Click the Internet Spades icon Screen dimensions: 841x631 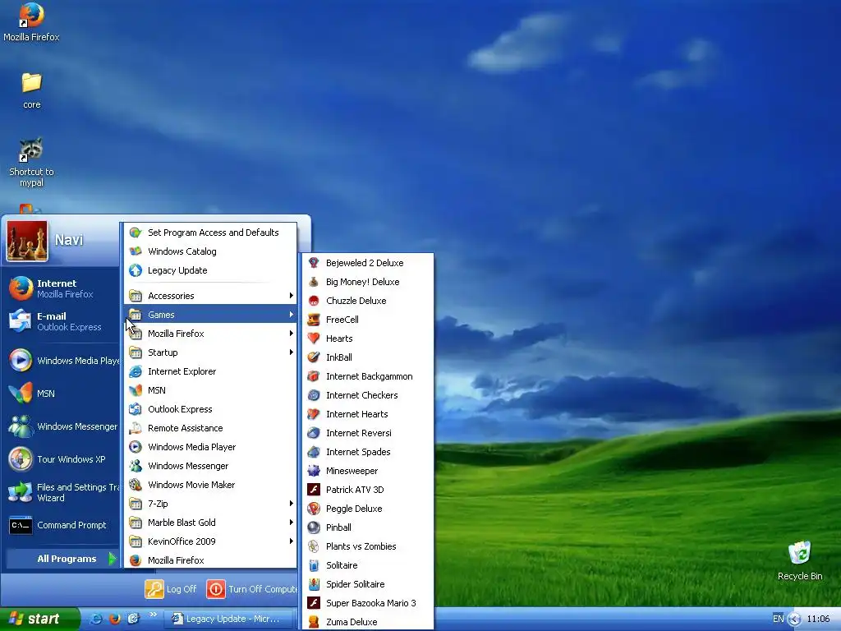point(314,452)
